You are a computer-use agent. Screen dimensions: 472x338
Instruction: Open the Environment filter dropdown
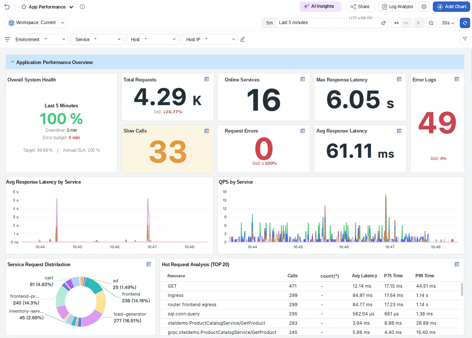tap(41, 39)
